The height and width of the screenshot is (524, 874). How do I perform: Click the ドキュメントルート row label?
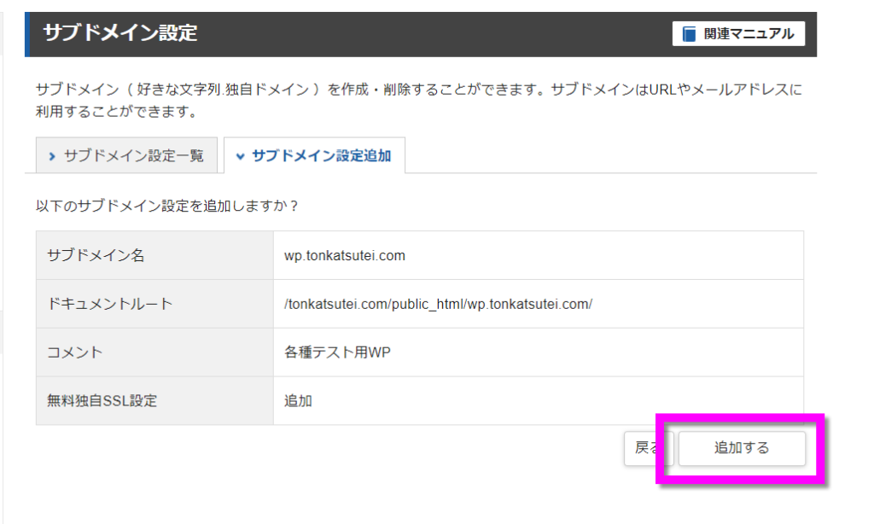(110, 304)
